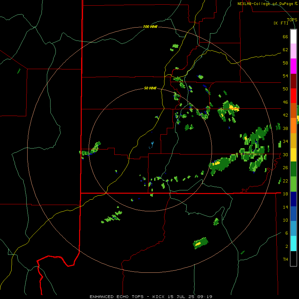Click the 42 scale value
The width and height of the screenshot is (299, 299).
click(x=285, y=115)
